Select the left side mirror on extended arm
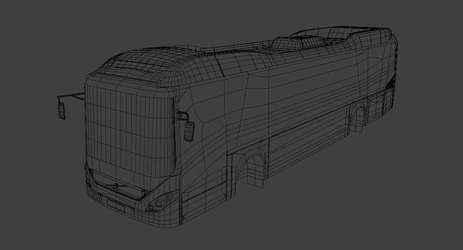Image resolution: width=463 pixels, height=250 pixels. point(61,111)
